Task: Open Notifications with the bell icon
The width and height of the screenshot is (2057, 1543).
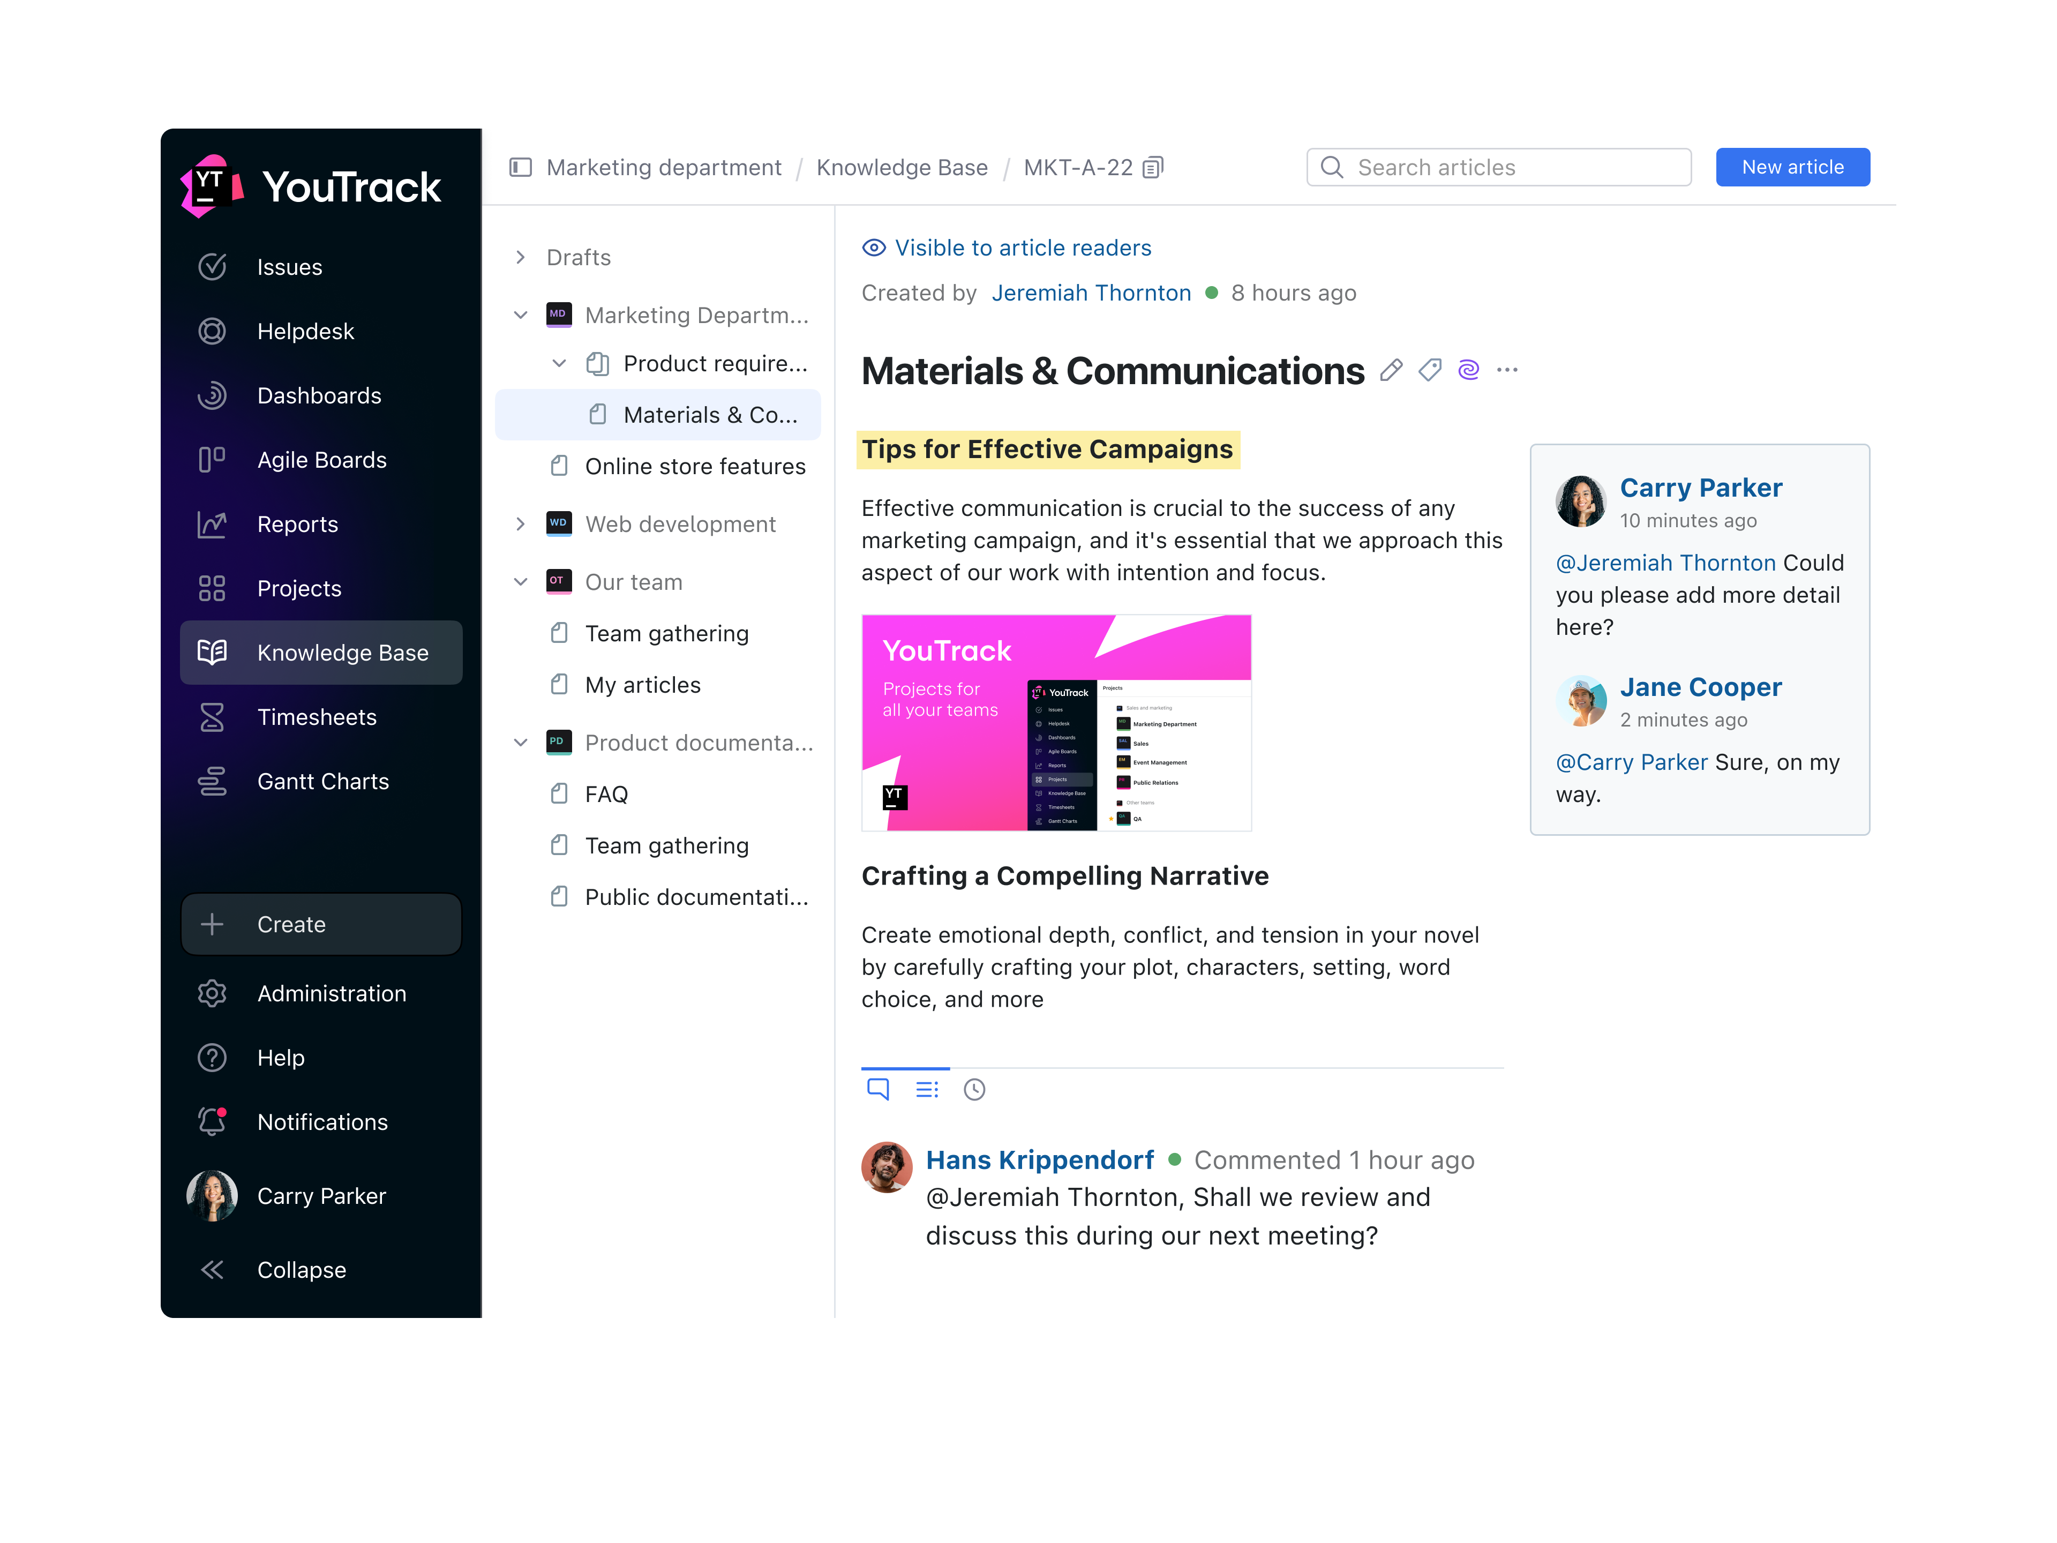Action: point(212,1122)
